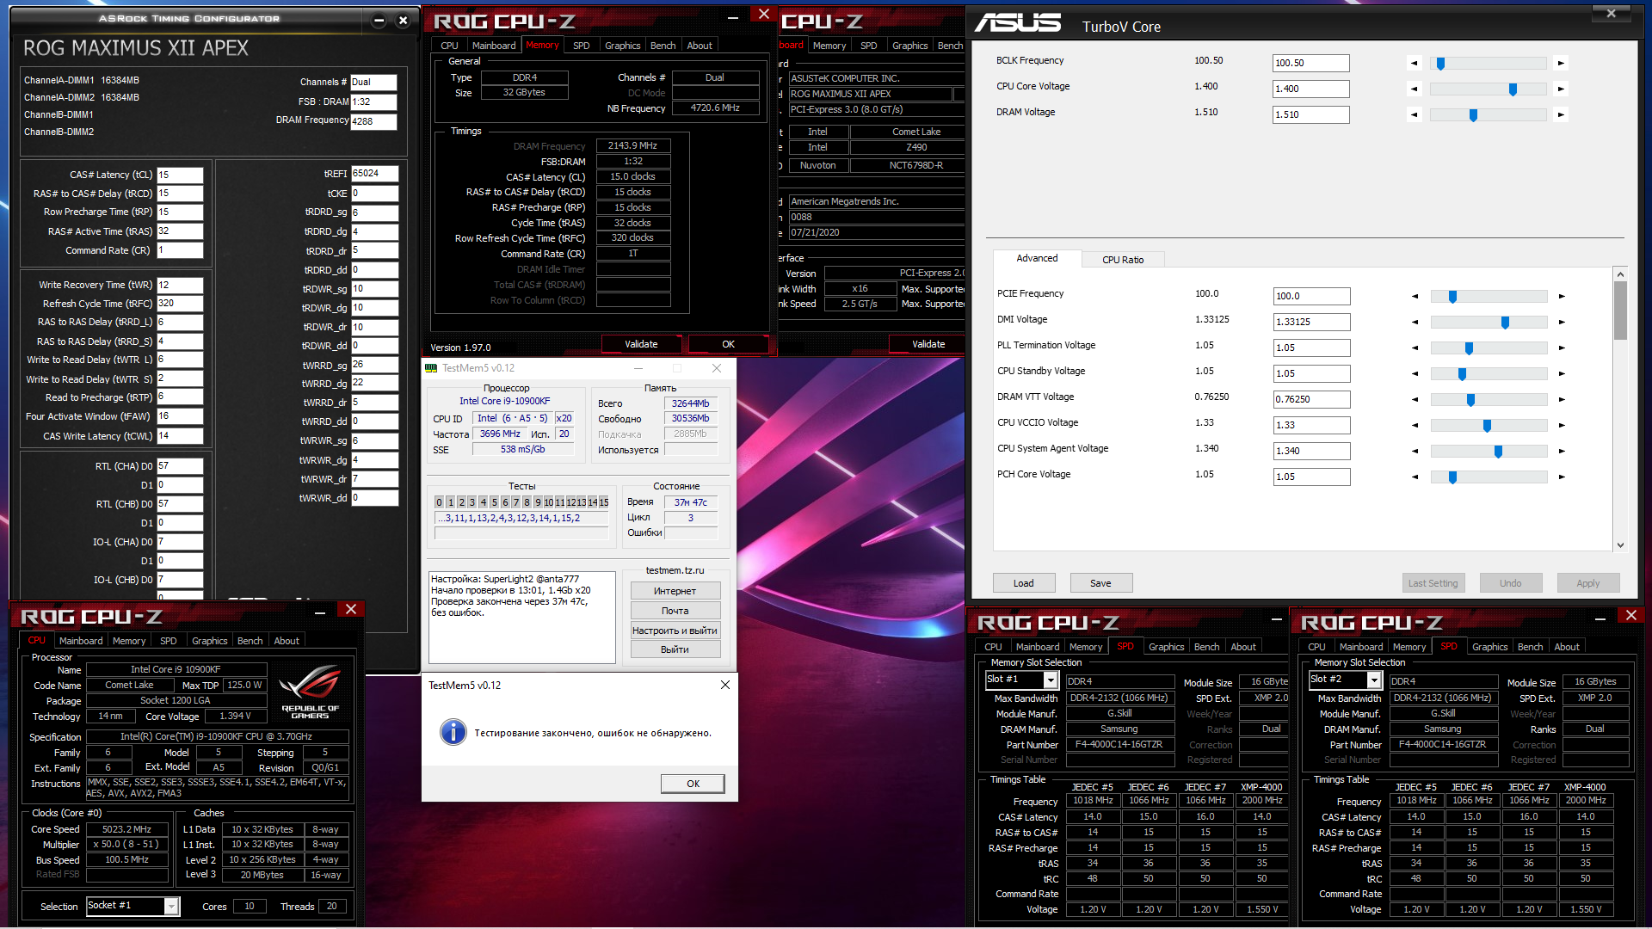The width and height of the screenshot is (1652, 929).
Task: Click the blue information icon in TestMem5 dialog
Action: click(x=453, y=732)
